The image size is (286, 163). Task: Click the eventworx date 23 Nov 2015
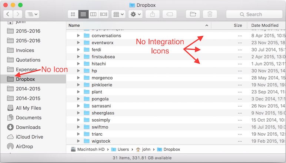click(x=268, y=43)
